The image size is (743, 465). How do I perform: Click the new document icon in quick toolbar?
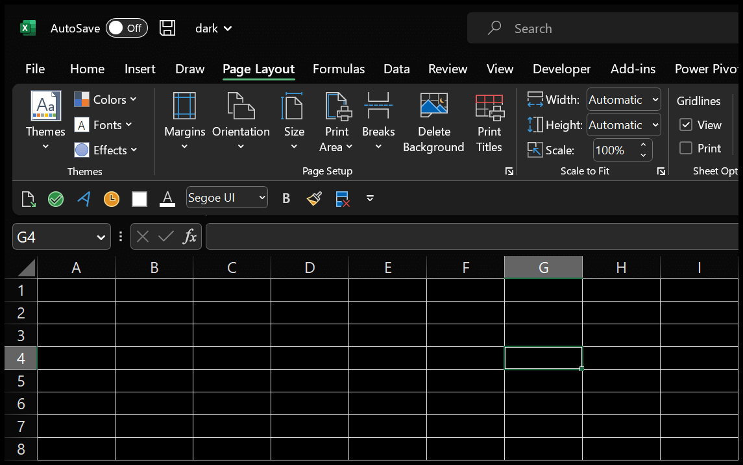click(29, 199)
